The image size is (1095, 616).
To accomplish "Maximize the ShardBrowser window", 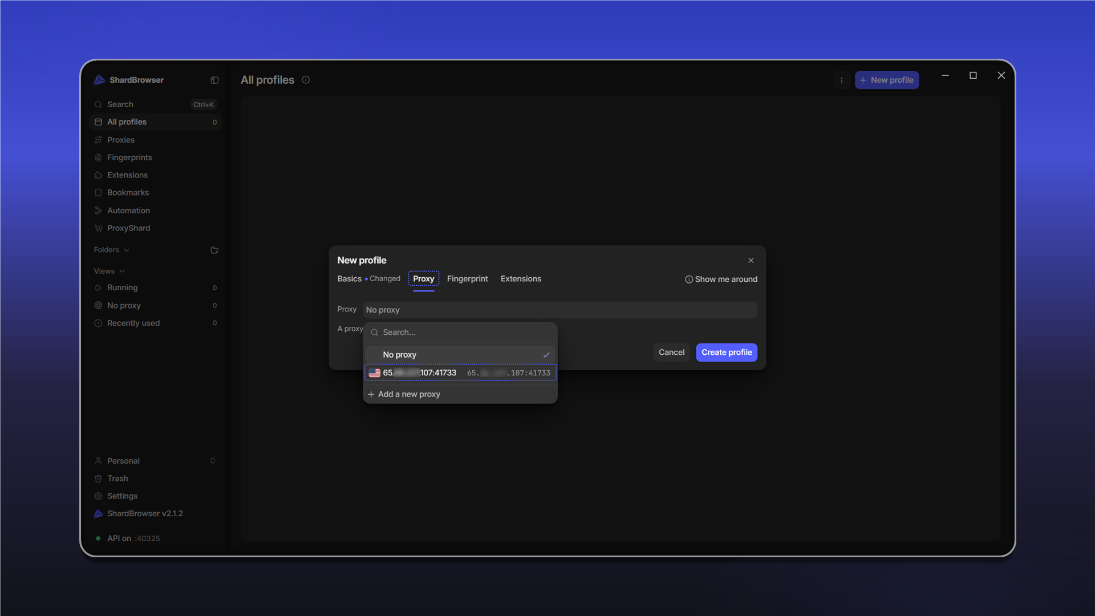I will click(973, 75).
